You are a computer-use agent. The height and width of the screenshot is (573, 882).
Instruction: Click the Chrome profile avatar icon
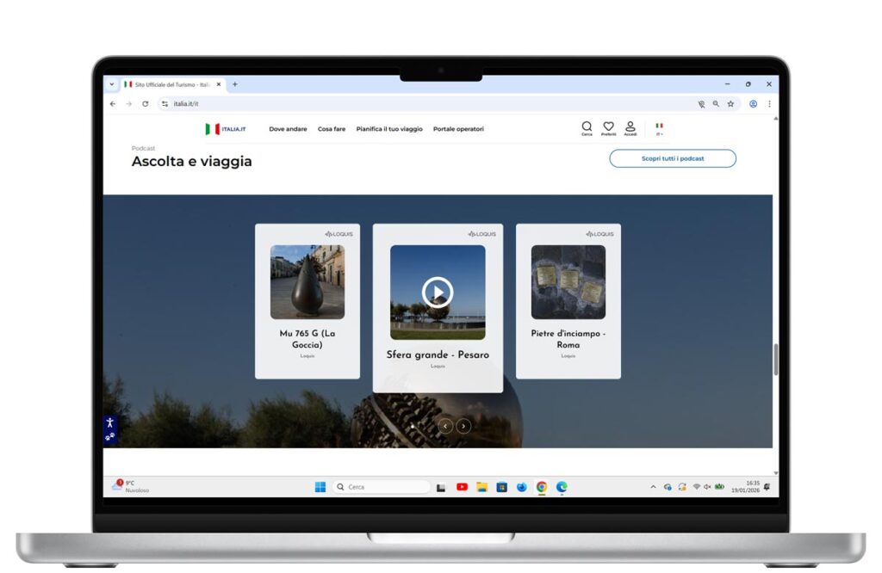tap(753, 103)
